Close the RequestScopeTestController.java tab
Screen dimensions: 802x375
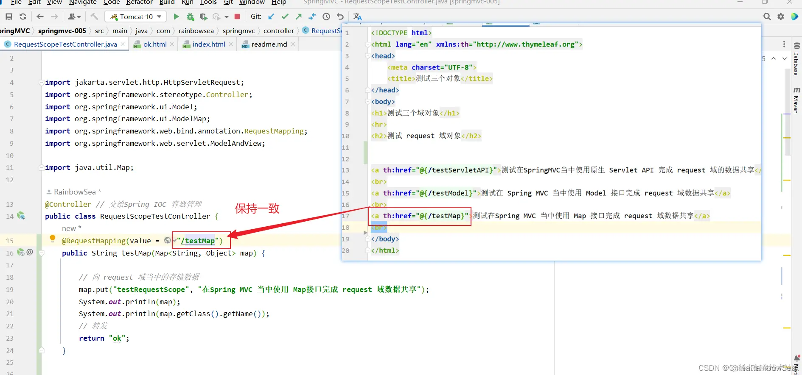[x=123, y=44]
